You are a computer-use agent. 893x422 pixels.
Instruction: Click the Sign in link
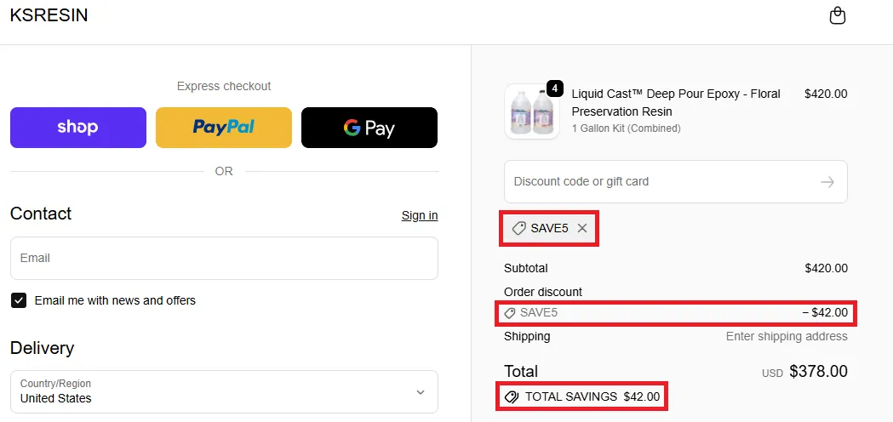click(420, 215)
